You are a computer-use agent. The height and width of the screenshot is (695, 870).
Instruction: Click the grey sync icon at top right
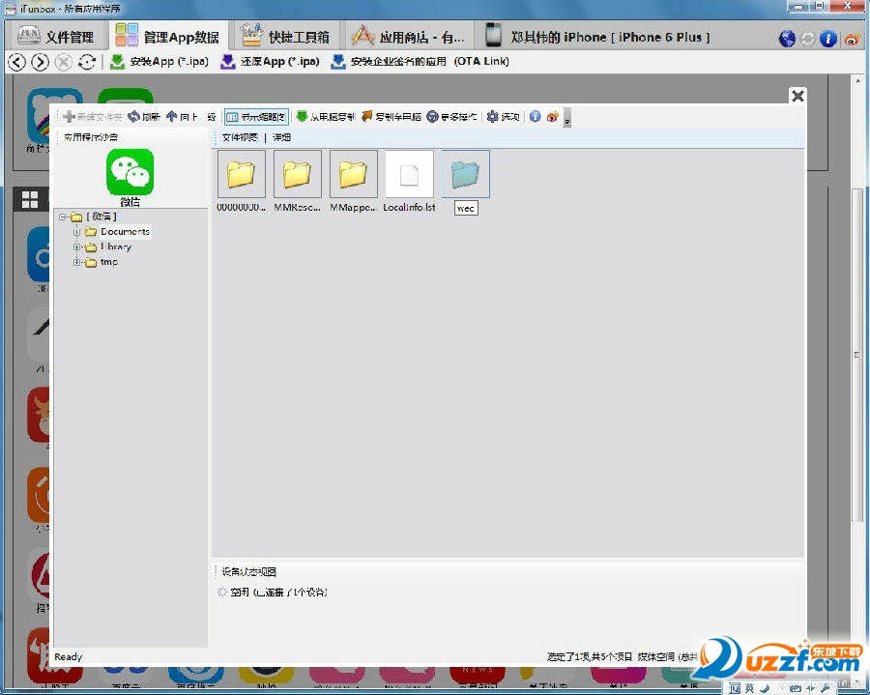pyautogui.click(x=807, y=39)
